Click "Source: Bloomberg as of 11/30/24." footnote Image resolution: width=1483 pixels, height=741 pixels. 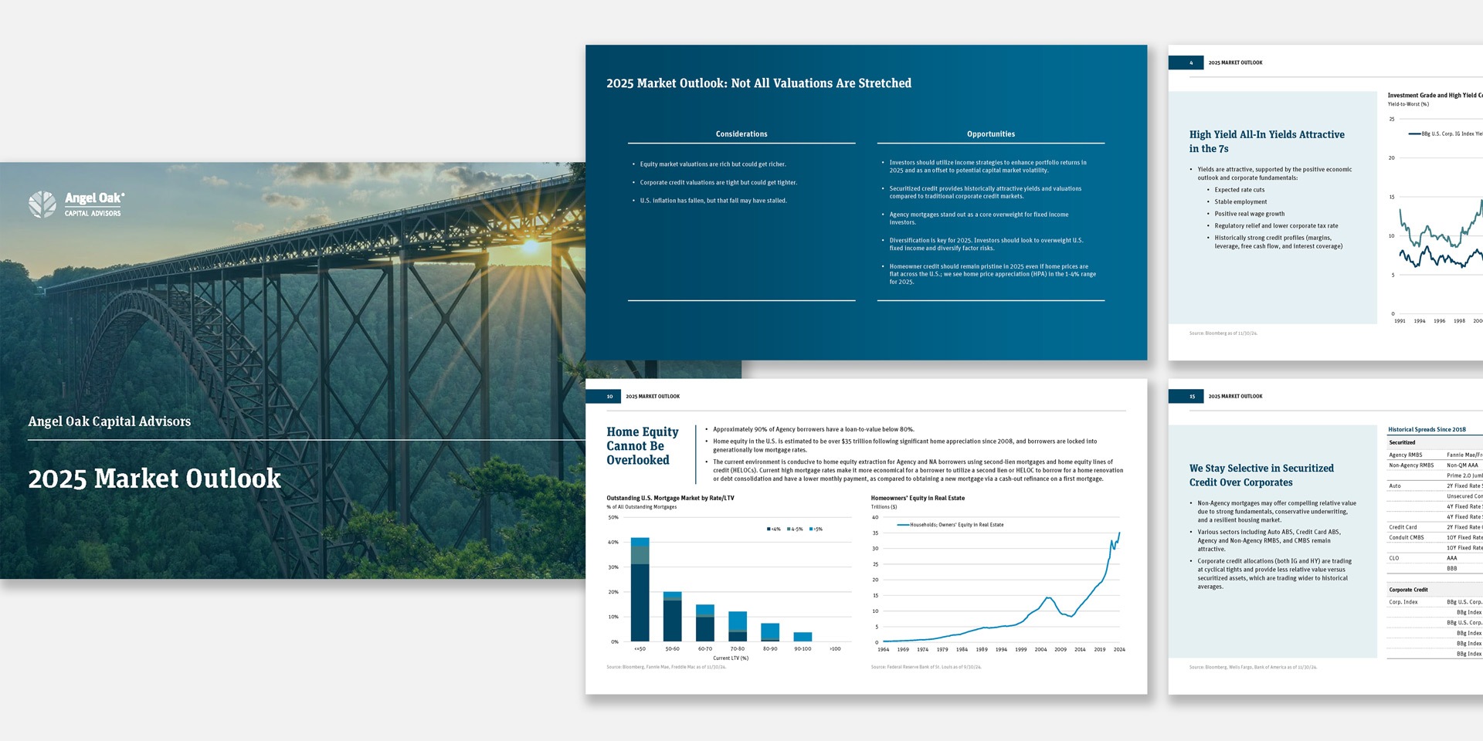click(x=1223, y=333)
